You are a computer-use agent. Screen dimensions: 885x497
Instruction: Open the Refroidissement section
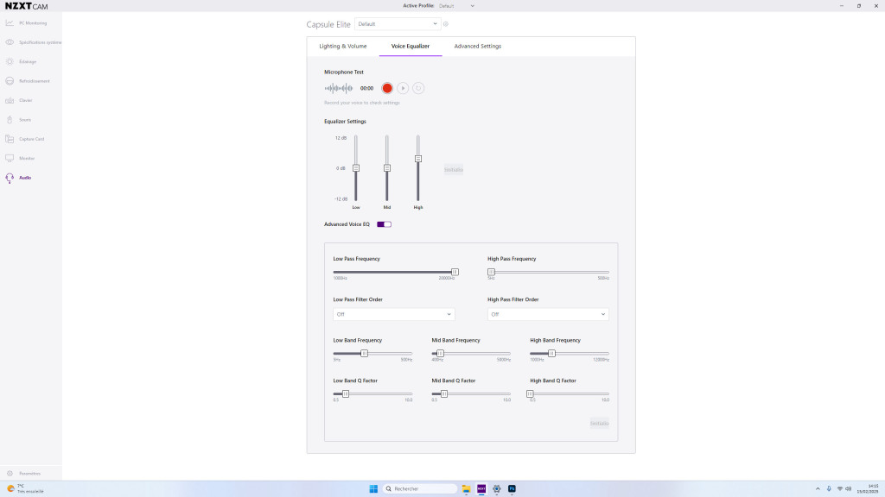(x=28, y=81)
